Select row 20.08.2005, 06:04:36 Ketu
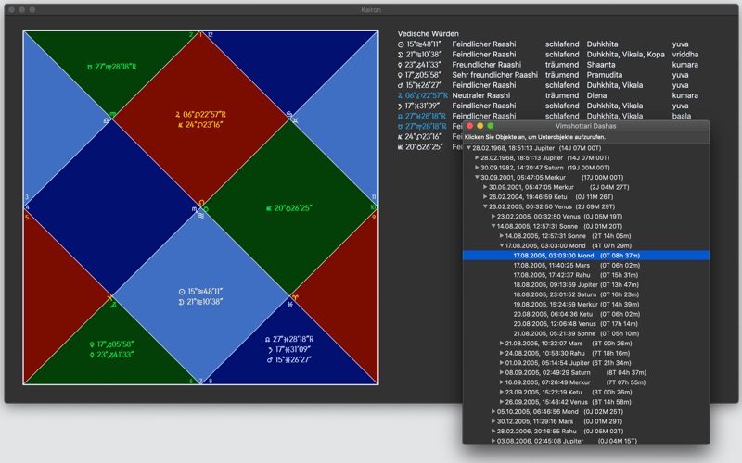 tap(586, 314)
